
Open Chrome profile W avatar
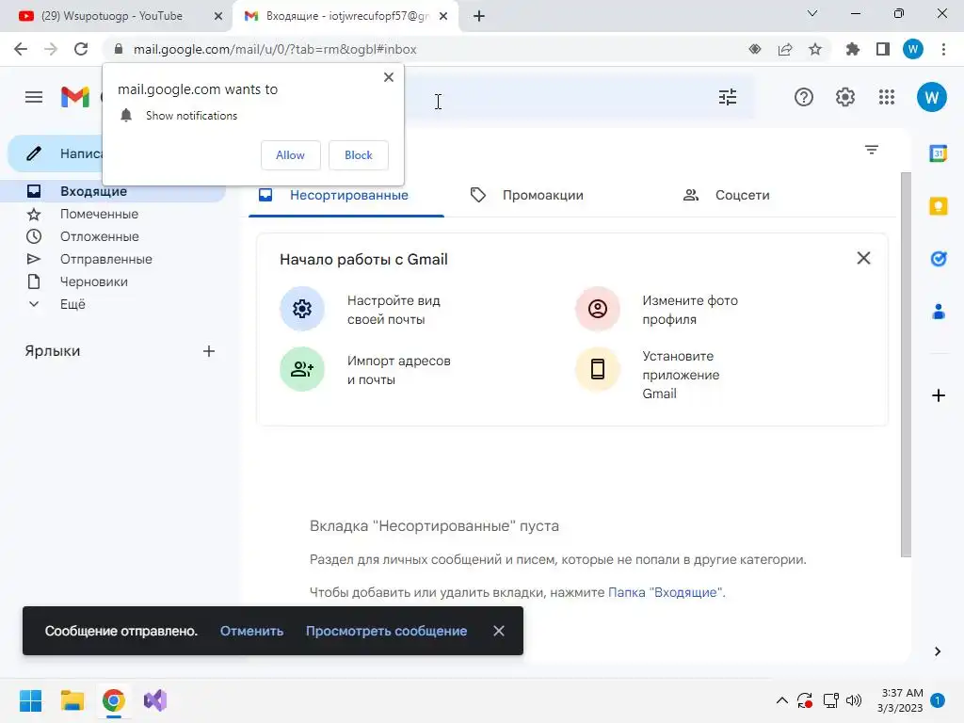pyautogui.click(x=913, y=49)
